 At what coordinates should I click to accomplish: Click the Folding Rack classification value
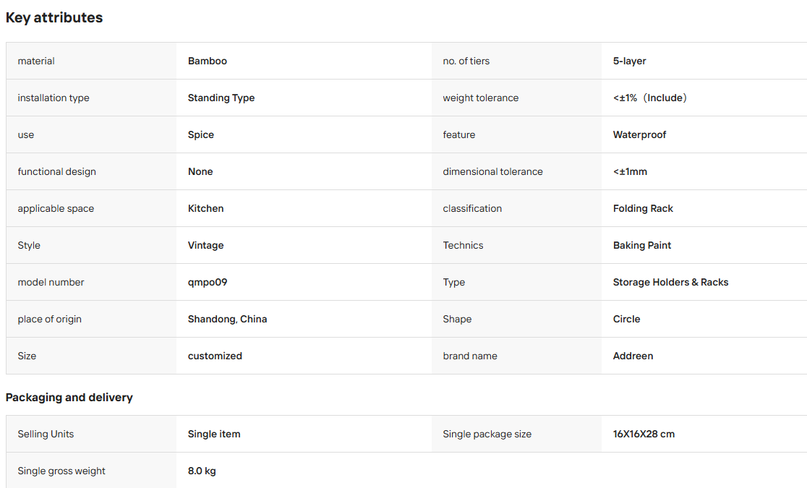coord(643,208)
